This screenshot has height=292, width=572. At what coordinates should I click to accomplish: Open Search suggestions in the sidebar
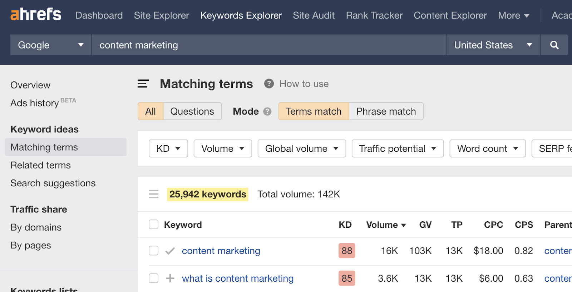coord(53,183)
